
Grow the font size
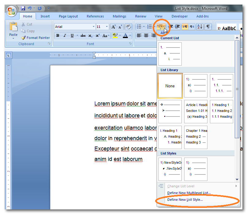(113, 27)
